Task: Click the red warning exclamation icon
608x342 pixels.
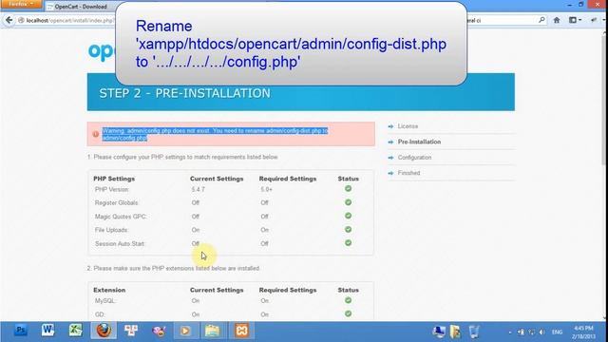Action: click(x=95, y=134)
